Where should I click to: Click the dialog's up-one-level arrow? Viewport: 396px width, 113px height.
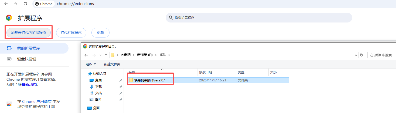tap(106, 55)
